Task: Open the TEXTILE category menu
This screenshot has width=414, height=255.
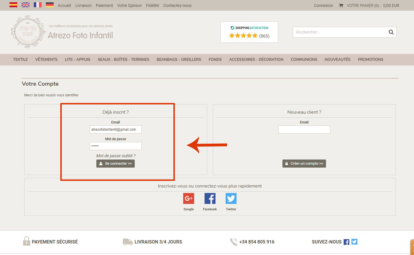Action: coord(20,59)
